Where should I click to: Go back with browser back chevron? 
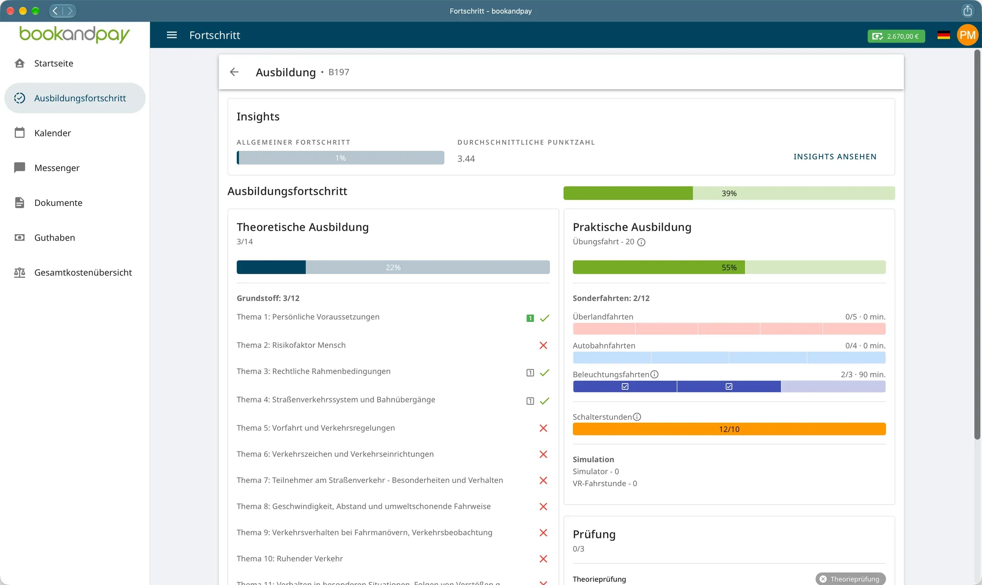[x=56, y=11]
